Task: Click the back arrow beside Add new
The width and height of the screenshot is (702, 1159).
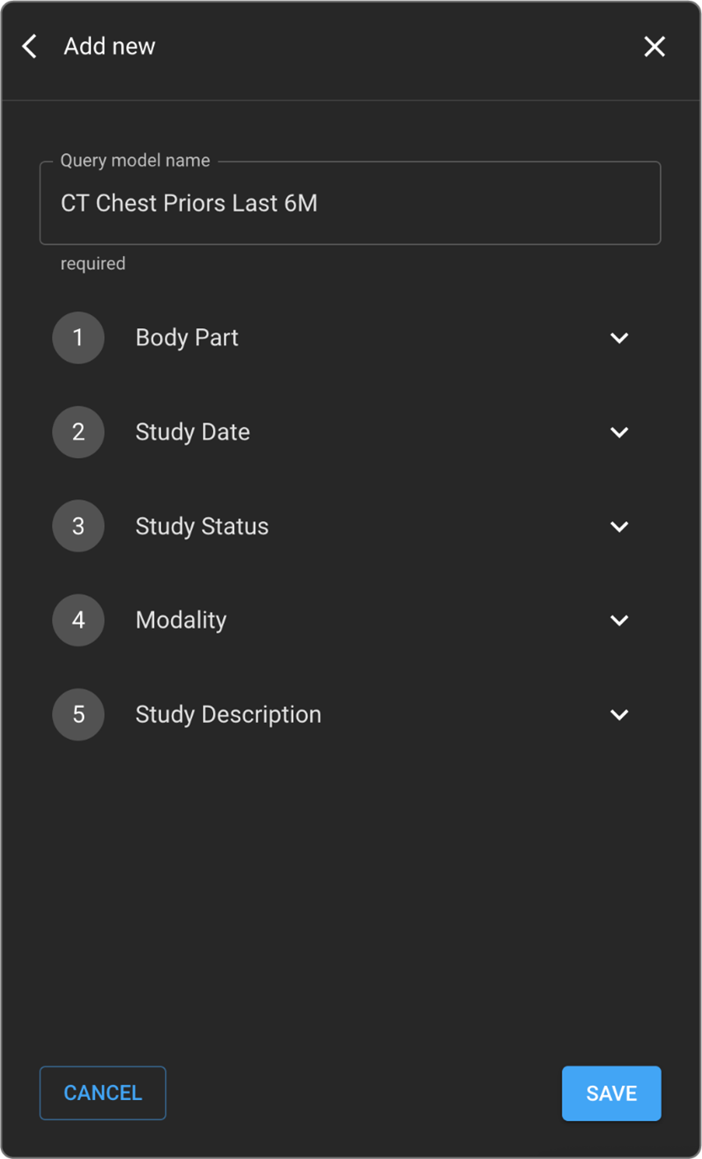Action: pos(29,46)
